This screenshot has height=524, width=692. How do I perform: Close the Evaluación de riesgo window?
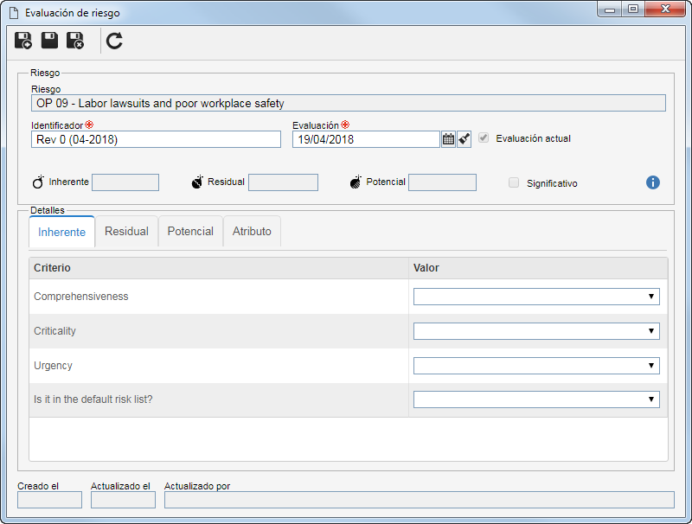pyautogui.click(x=665, y=10)
